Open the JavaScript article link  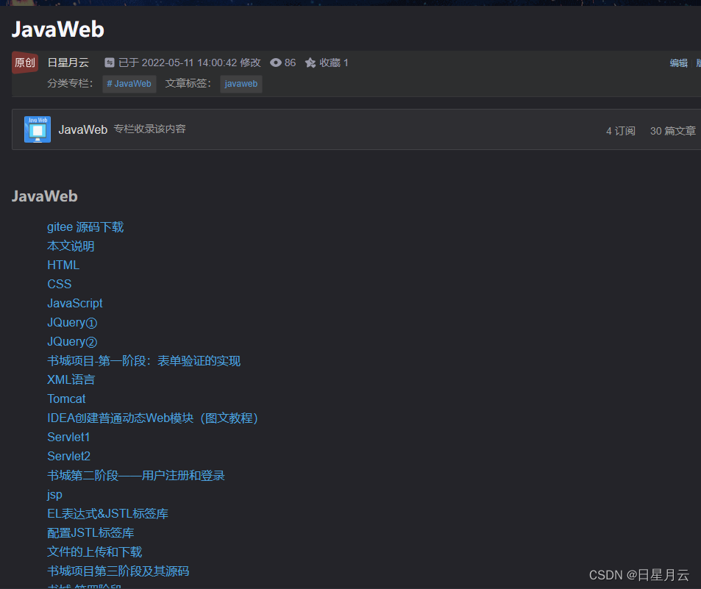(x=75, y=304)
